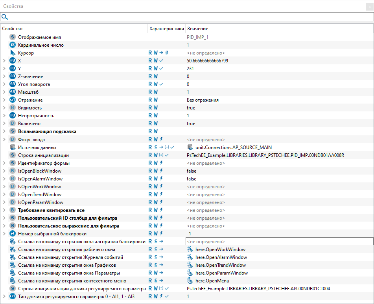Open the here.OpenTrendWindow link value
Viewport: 374px width, 304px height.
(220, 265)
